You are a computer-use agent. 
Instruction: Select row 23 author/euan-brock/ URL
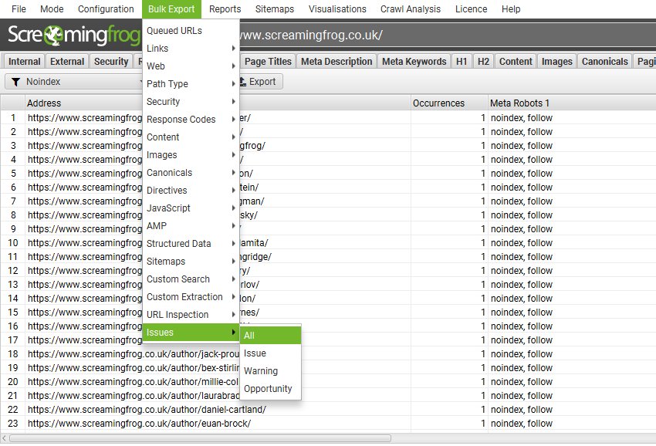[140, 424]
